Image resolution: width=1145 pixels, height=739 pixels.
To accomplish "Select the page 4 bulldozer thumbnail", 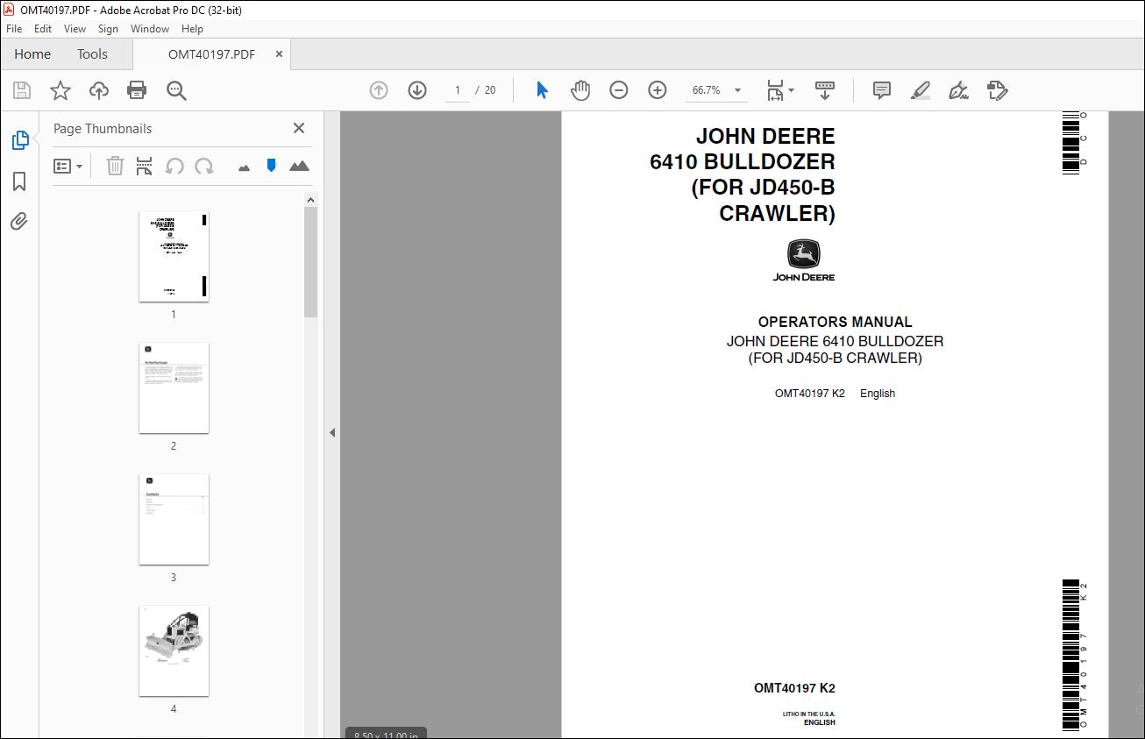I will [174, 651].
